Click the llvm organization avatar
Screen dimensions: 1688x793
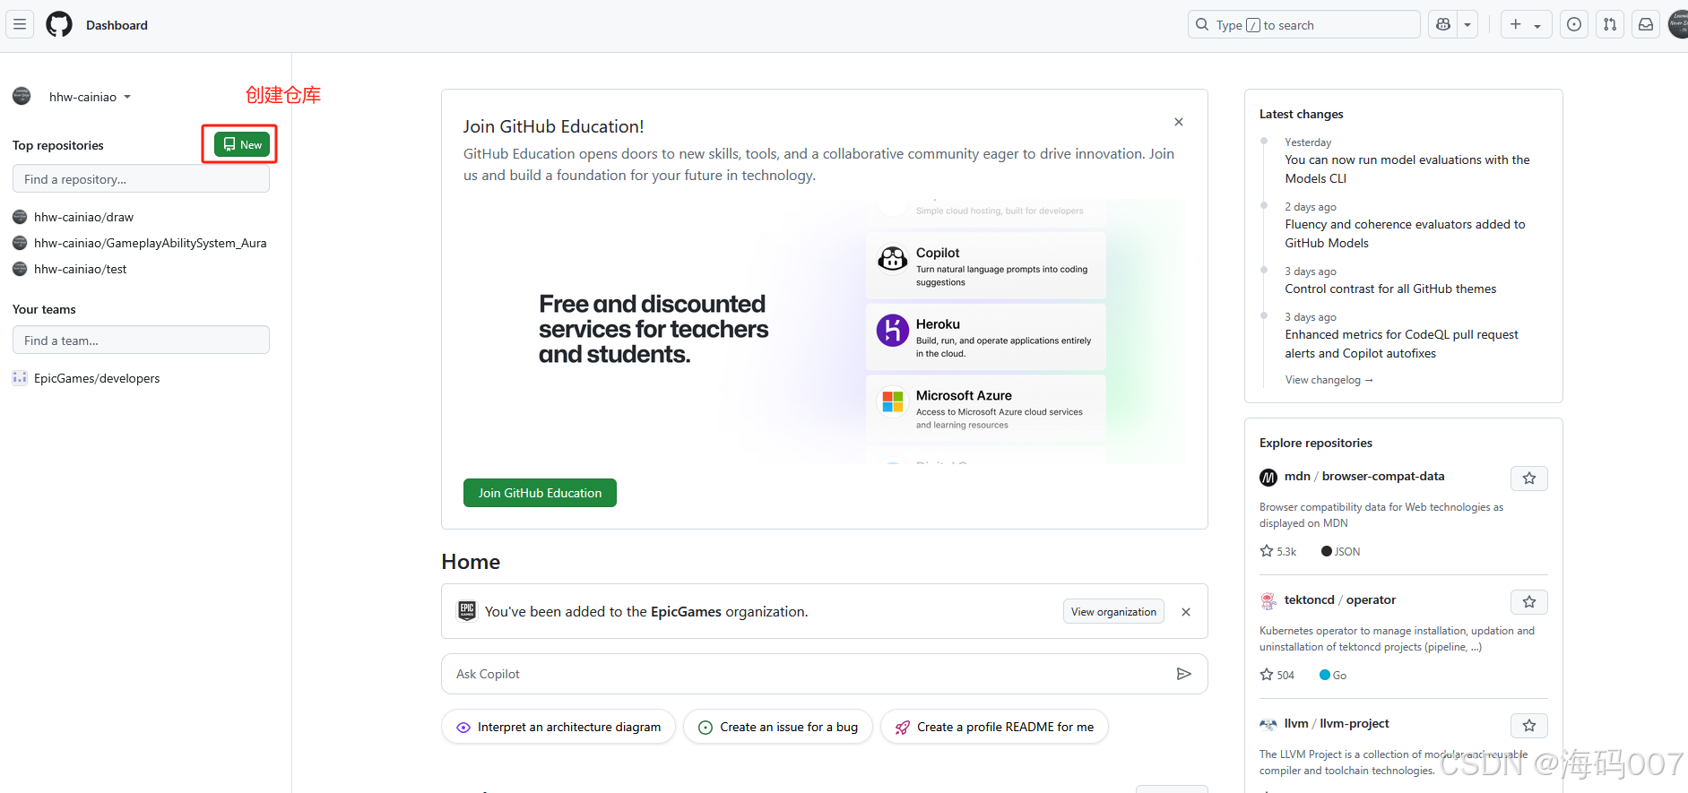(x=1268, y=724)
